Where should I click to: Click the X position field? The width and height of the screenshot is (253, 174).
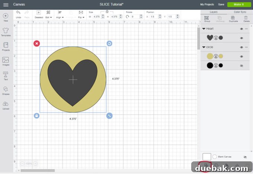tap(154, 17)
